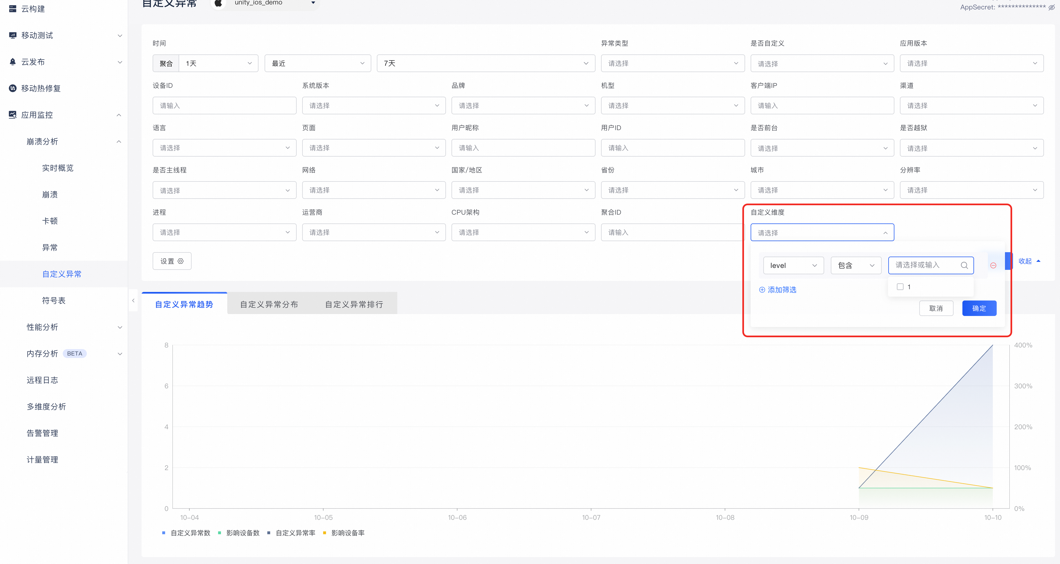Open the level dimension dropdown
Screen dimensions: 1060x564
click(793, 265)
